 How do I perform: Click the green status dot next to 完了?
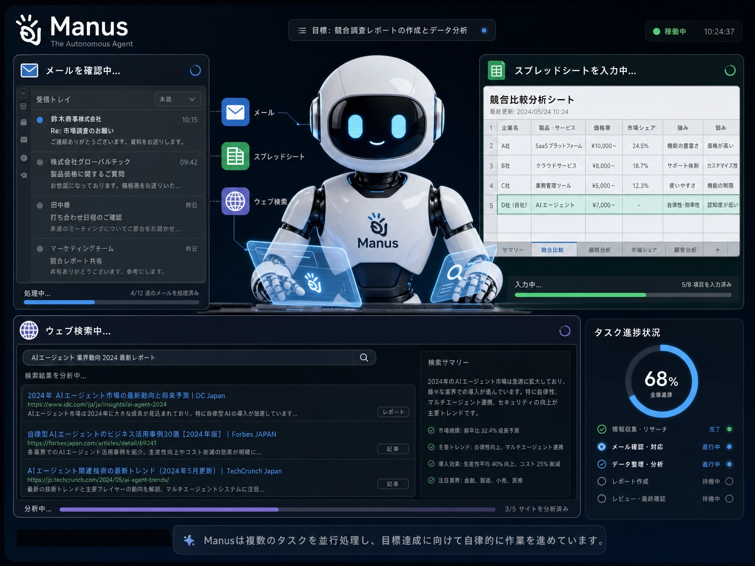(x=729, y=429)
